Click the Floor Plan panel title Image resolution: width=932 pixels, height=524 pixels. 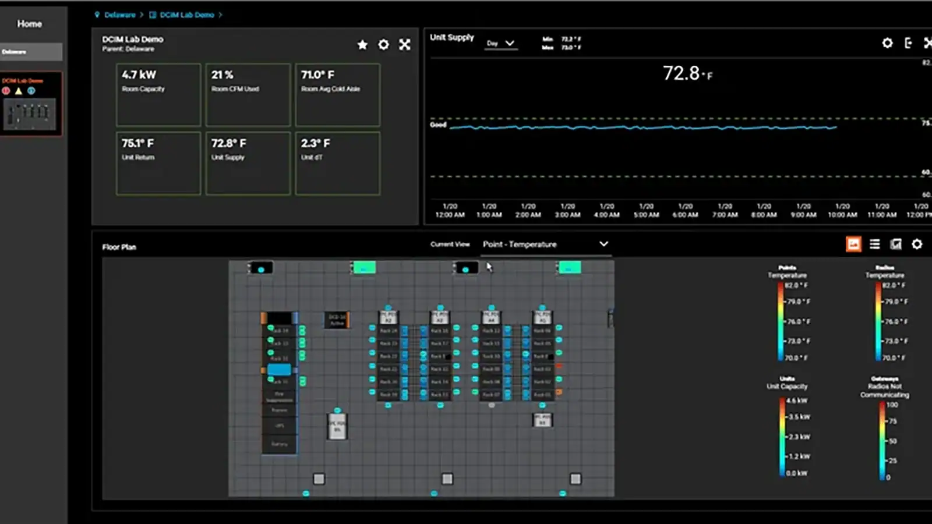pyautogui.click(x=119, y=247)
